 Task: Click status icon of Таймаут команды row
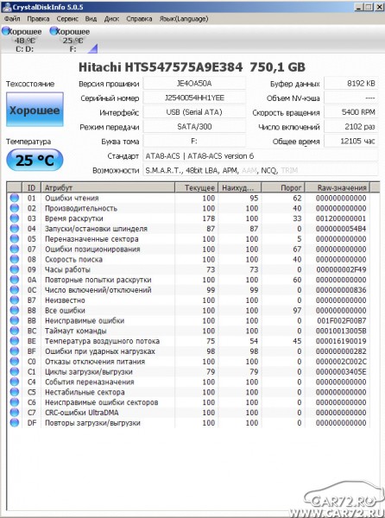(x=14, y=331)
